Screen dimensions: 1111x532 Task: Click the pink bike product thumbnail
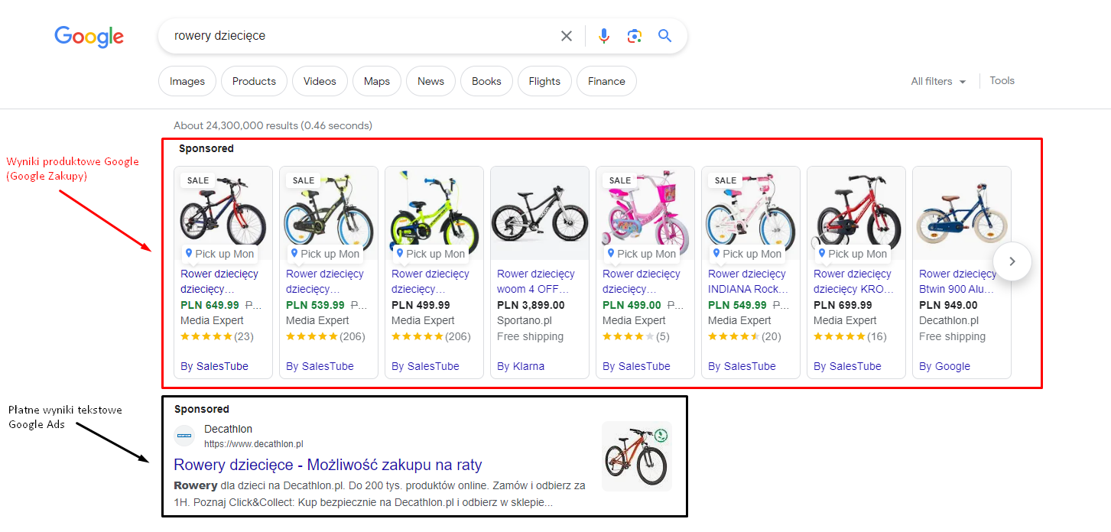(x=645, y=212)
